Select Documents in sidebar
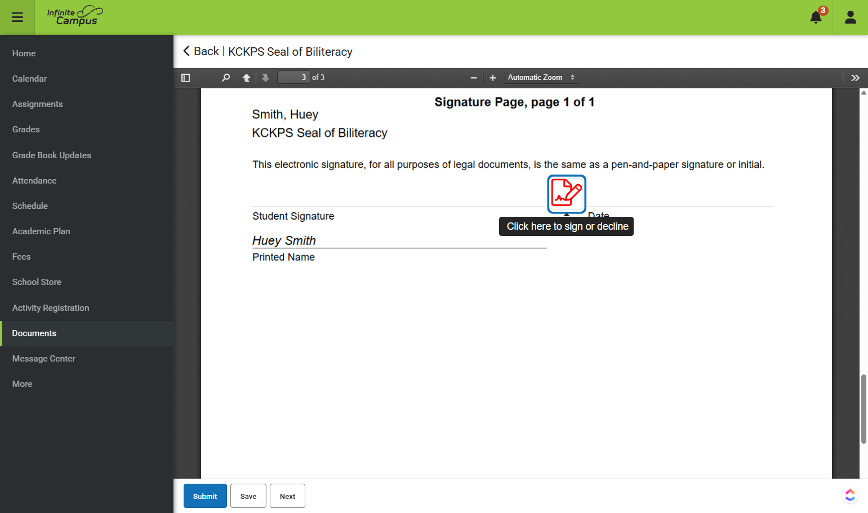The height and width of the screenshot is (513, 868). click(x=87, y=333)
